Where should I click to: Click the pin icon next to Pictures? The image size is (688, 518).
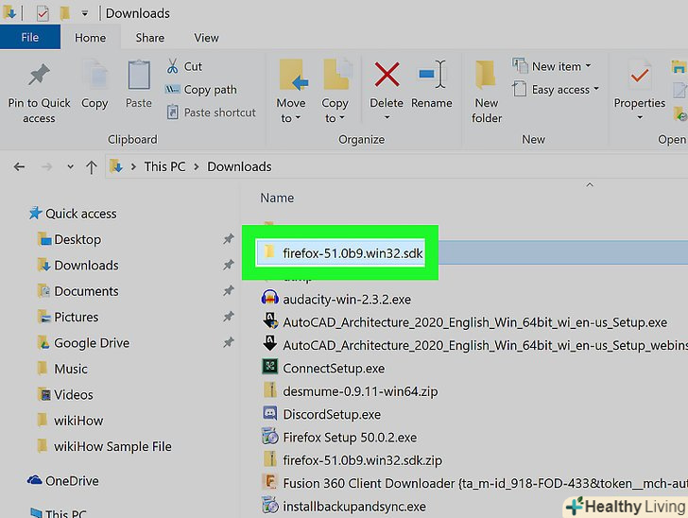click(x=228, y=317)
